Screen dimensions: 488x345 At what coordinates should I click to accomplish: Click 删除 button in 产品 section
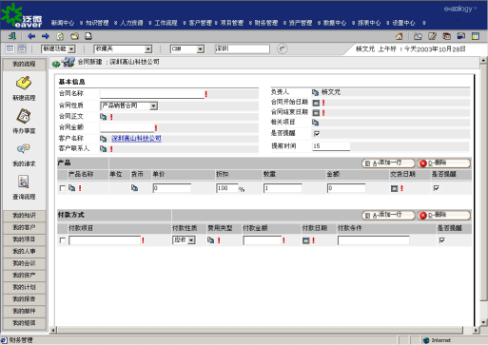coord(444,163)
